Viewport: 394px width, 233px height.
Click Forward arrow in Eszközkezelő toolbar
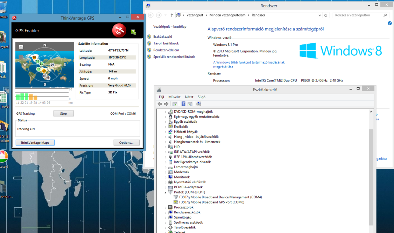[x=166, y=104]
